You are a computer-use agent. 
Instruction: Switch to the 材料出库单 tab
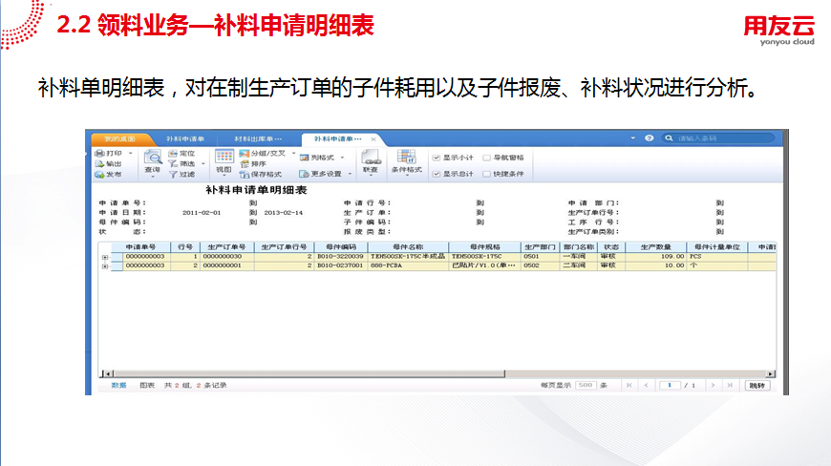[258, 138]
